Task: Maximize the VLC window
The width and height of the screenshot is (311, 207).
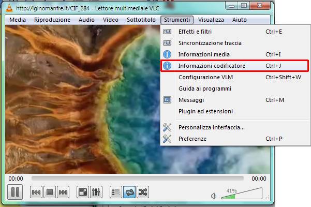Action: click(244, 6)
